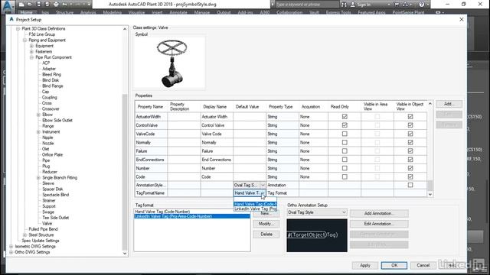Screen dimensions: 490x275
Task: Expand the Instrument tree node
Action: pos(38,132)
